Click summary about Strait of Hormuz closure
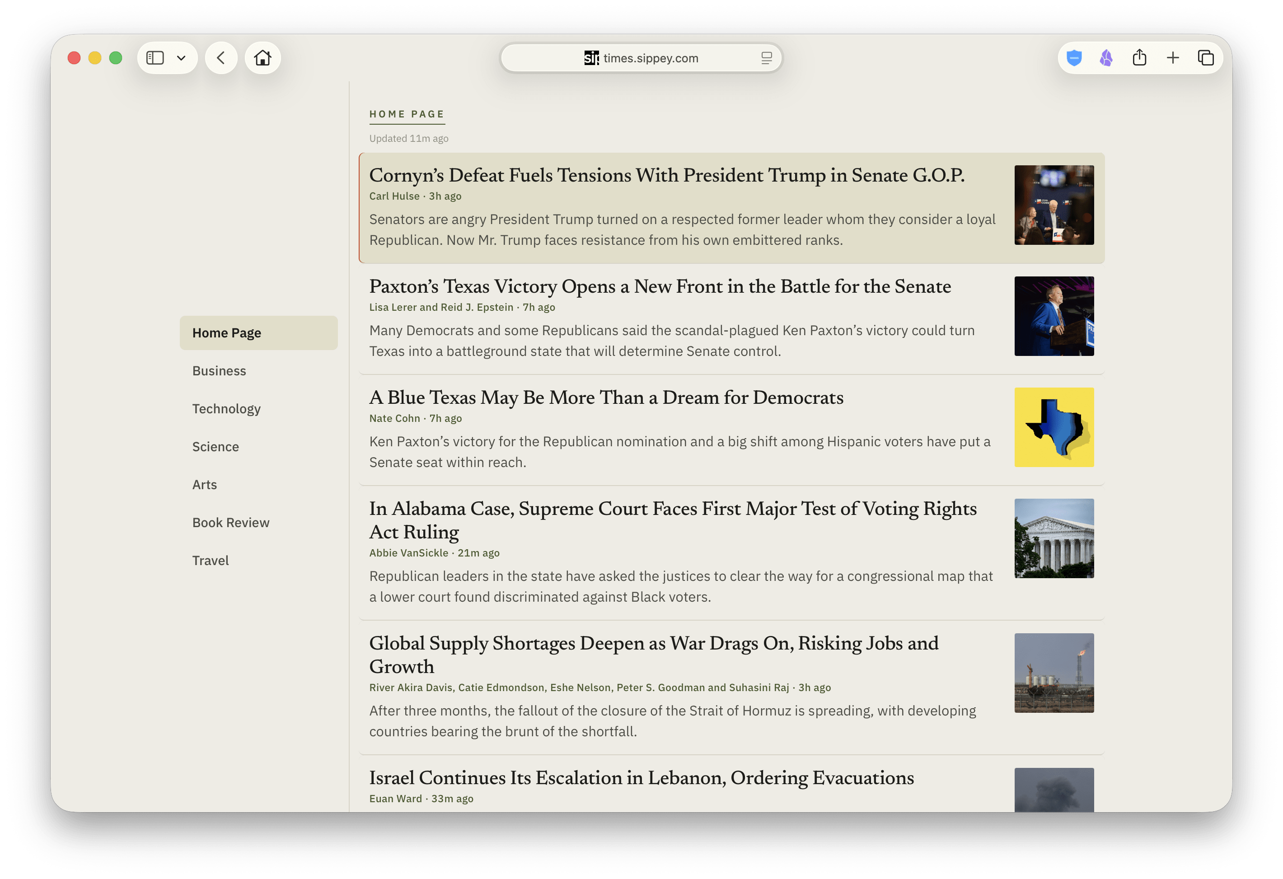1283x879 pixels. (672, 722)
